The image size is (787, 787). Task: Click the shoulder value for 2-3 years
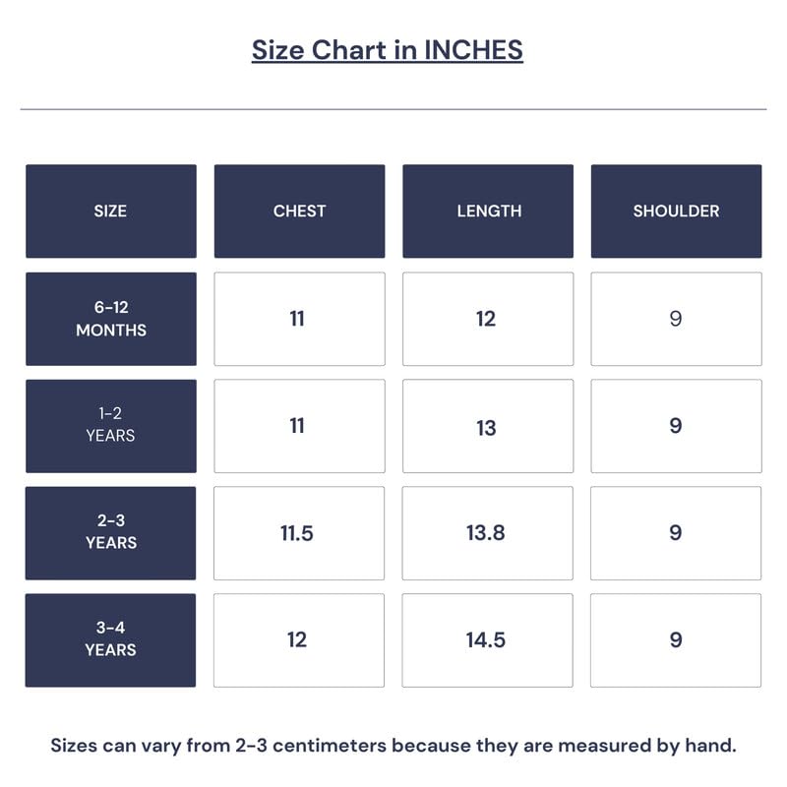[676, 532]
